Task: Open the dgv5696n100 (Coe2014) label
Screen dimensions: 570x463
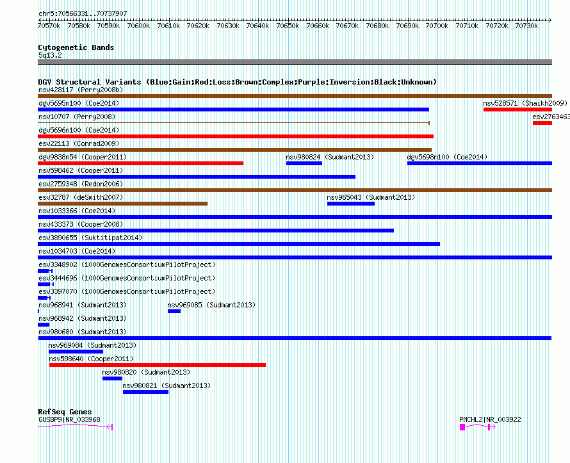Action: [79, 130]
